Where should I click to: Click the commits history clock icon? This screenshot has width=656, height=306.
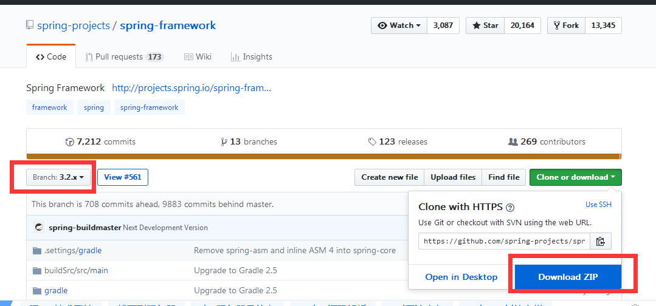70,142
